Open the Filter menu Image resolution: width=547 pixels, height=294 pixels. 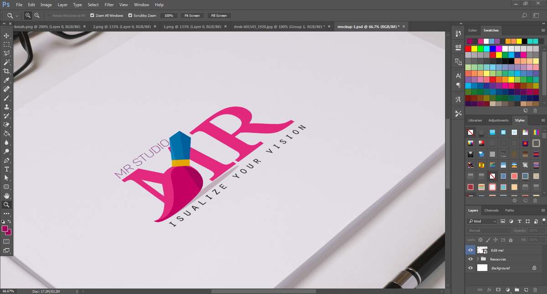pyautogui.click(x=109, y=5)
